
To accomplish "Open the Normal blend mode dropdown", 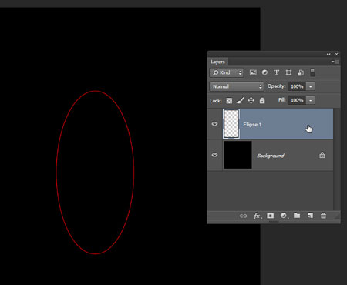I will coord(237,86).
